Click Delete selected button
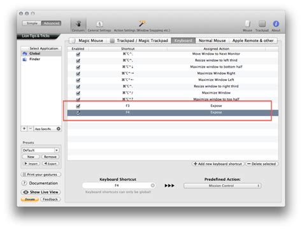 (262, 164)
